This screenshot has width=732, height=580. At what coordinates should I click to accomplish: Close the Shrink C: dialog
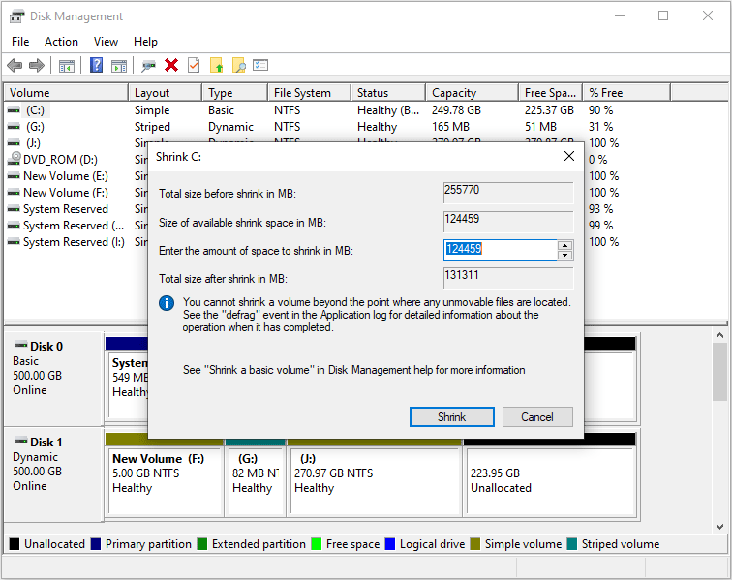[x=569, y=156]
